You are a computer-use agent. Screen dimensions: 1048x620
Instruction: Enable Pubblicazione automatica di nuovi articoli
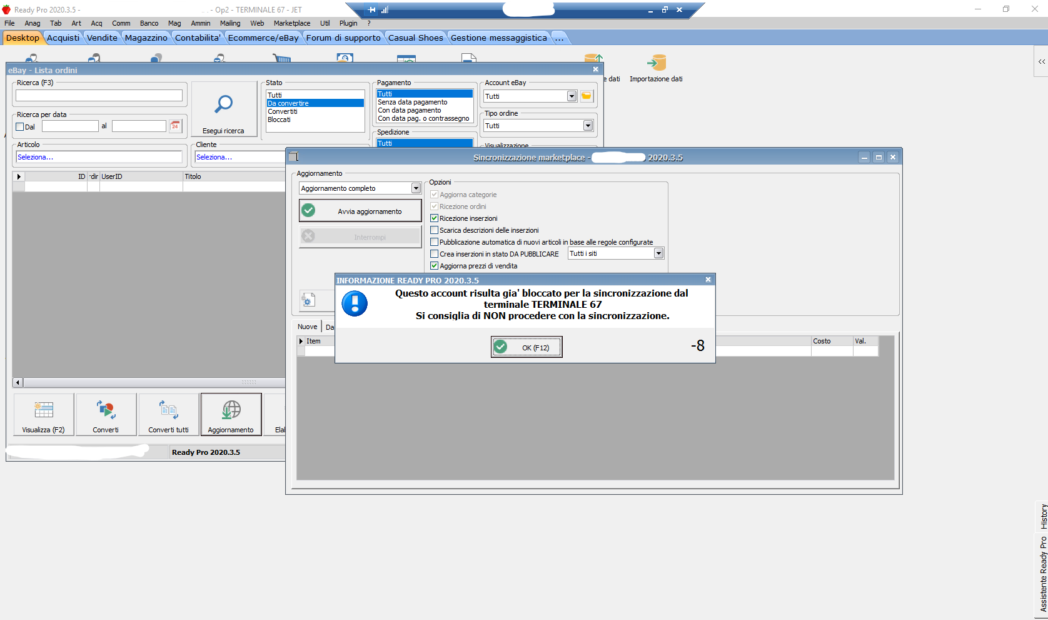tap(434, 242)
